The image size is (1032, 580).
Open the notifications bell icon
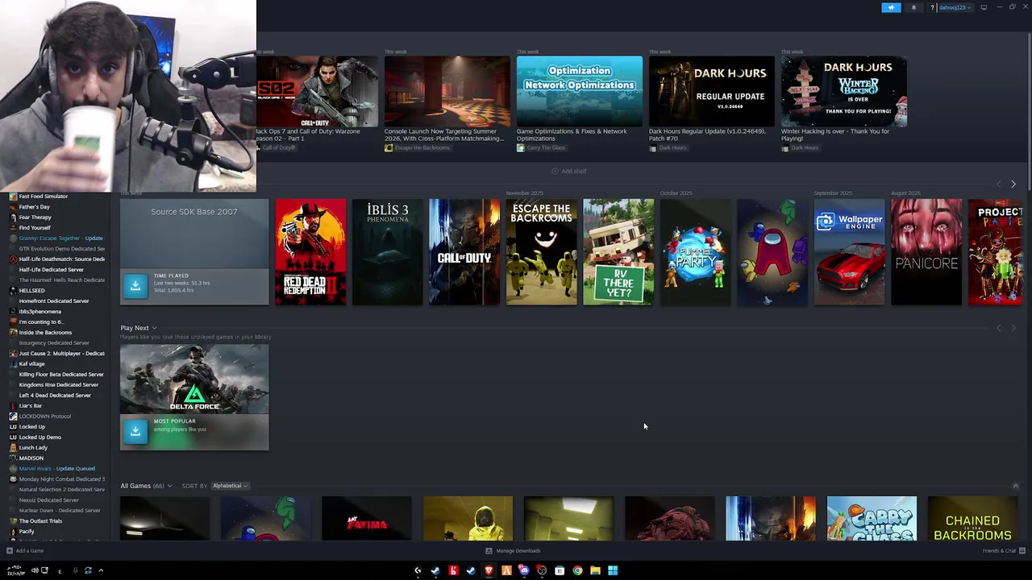pyautogui.click(x=913, y=7)
